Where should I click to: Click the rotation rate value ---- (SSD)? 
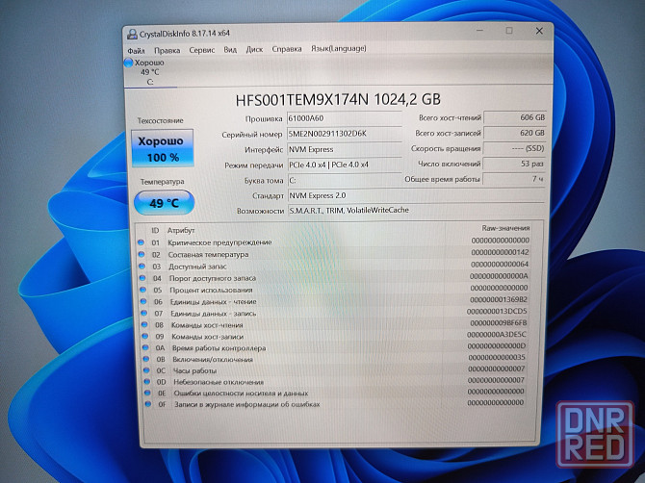point(514,148)
